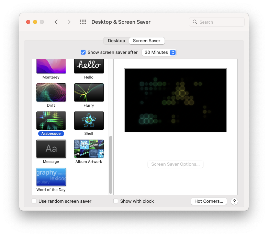
Task: Minimize the window with yellow button
Action: [x=35, y=22]
